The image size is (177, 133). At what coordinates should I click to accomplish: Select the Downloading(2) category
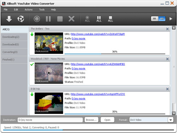(x=14, y=37)
